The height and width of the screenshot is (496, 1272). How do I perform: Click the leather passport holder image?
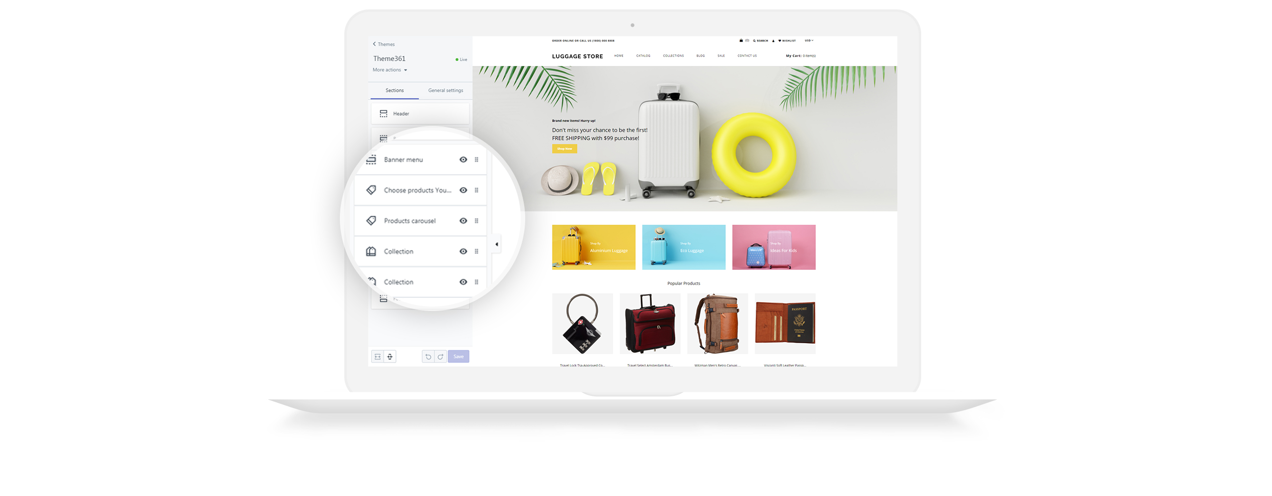tap(785, 324)
